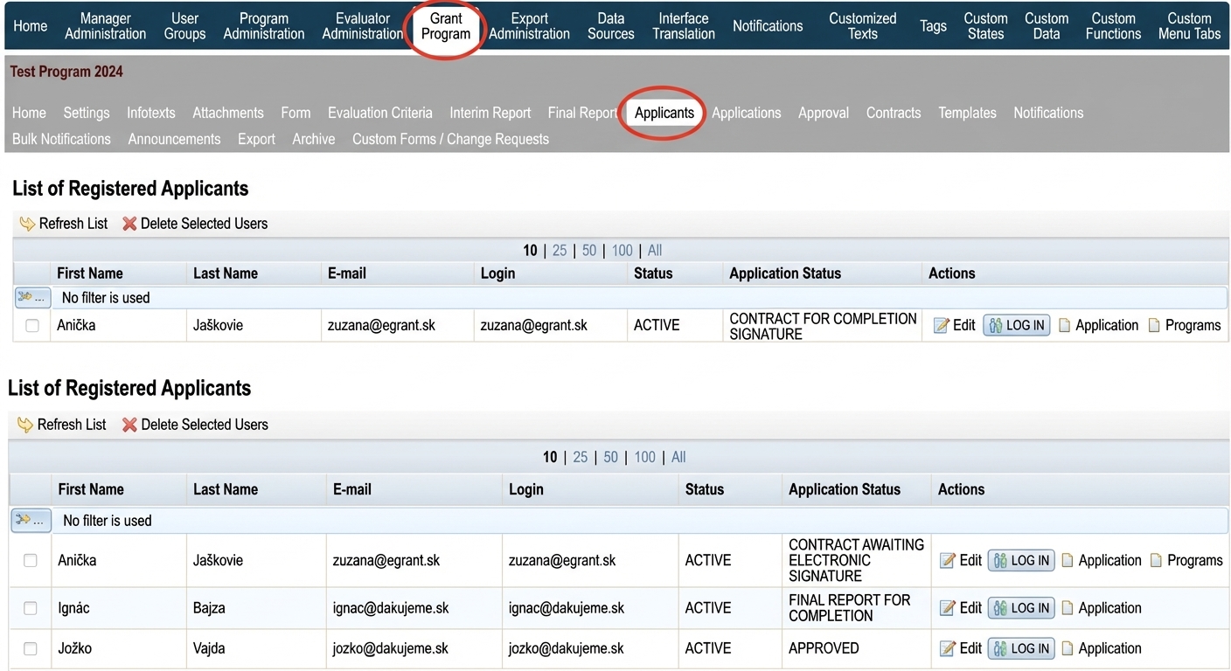Open Programs icon in upper list's Anička row
The height and width of the screenshot is (671, 1231).
(x=1154, y=325)
